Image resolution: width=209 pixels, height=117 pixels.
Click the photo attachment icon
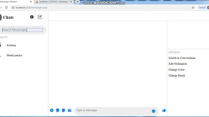70,110
